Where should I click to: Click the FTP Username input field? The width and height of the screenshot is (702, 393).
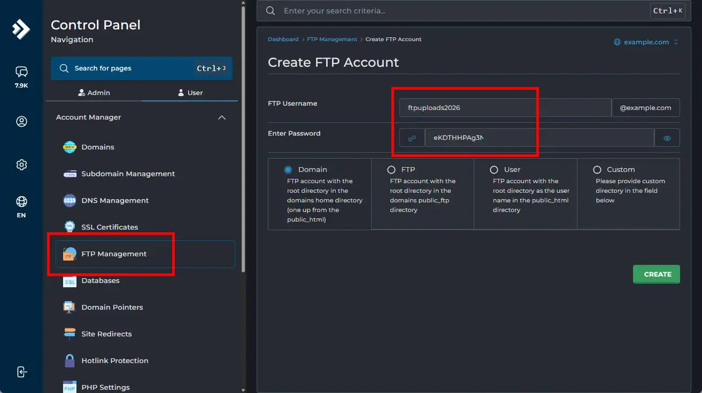click(x=505, y=107)
